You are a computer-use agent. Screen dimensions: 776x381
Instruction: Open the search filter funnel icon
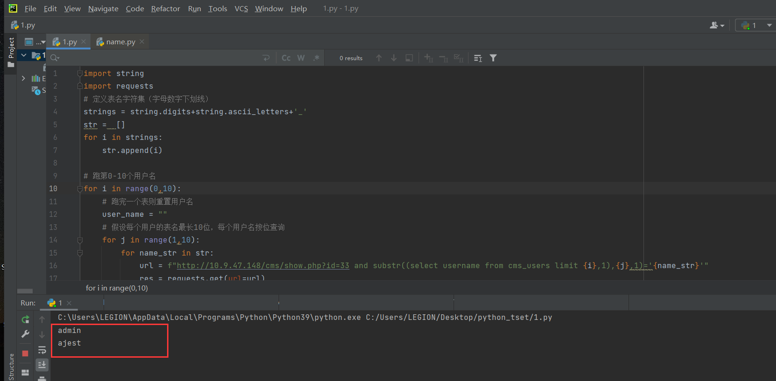tap(493, 58)
